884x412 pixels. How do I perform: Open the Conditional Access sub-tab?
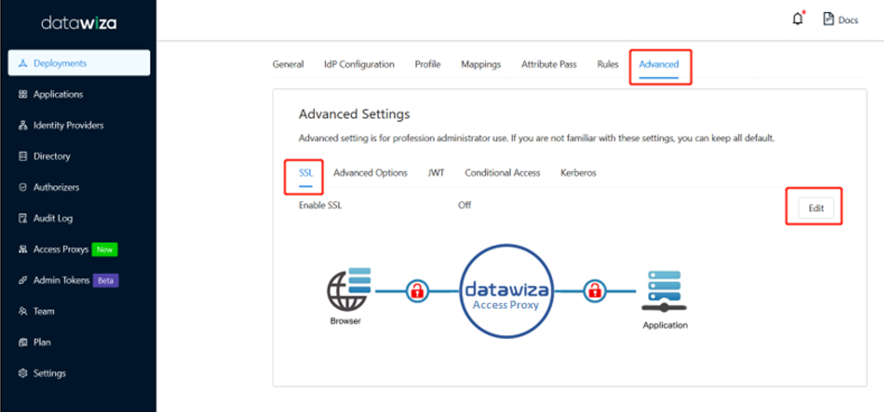tap(502, 173)
